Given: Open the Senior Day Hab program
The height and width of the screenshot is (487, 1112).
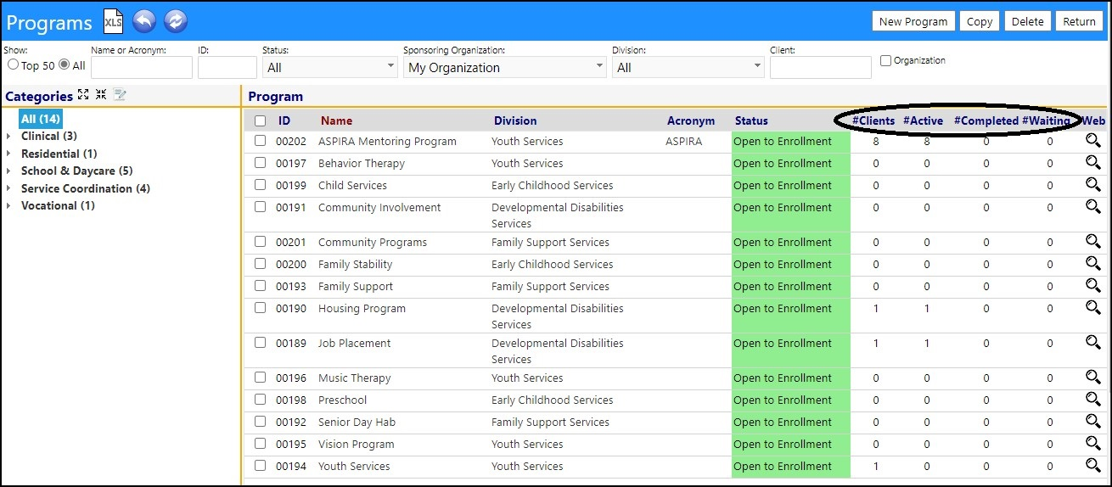Looking at the screenshot, I should (x=357, y=422).
